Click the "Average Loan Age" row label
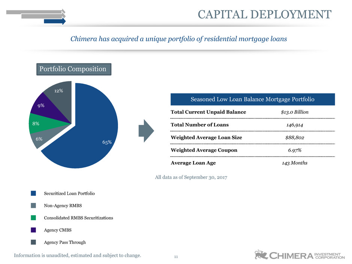Image resolution: width=352 pixels, height=264 pixels. pos(193,163)
